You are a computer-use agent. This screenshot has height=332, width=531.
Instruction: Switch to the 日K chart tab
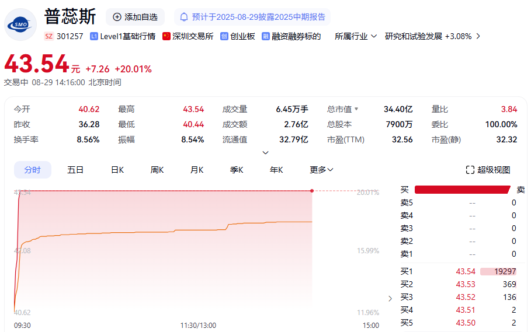[117, 170]
